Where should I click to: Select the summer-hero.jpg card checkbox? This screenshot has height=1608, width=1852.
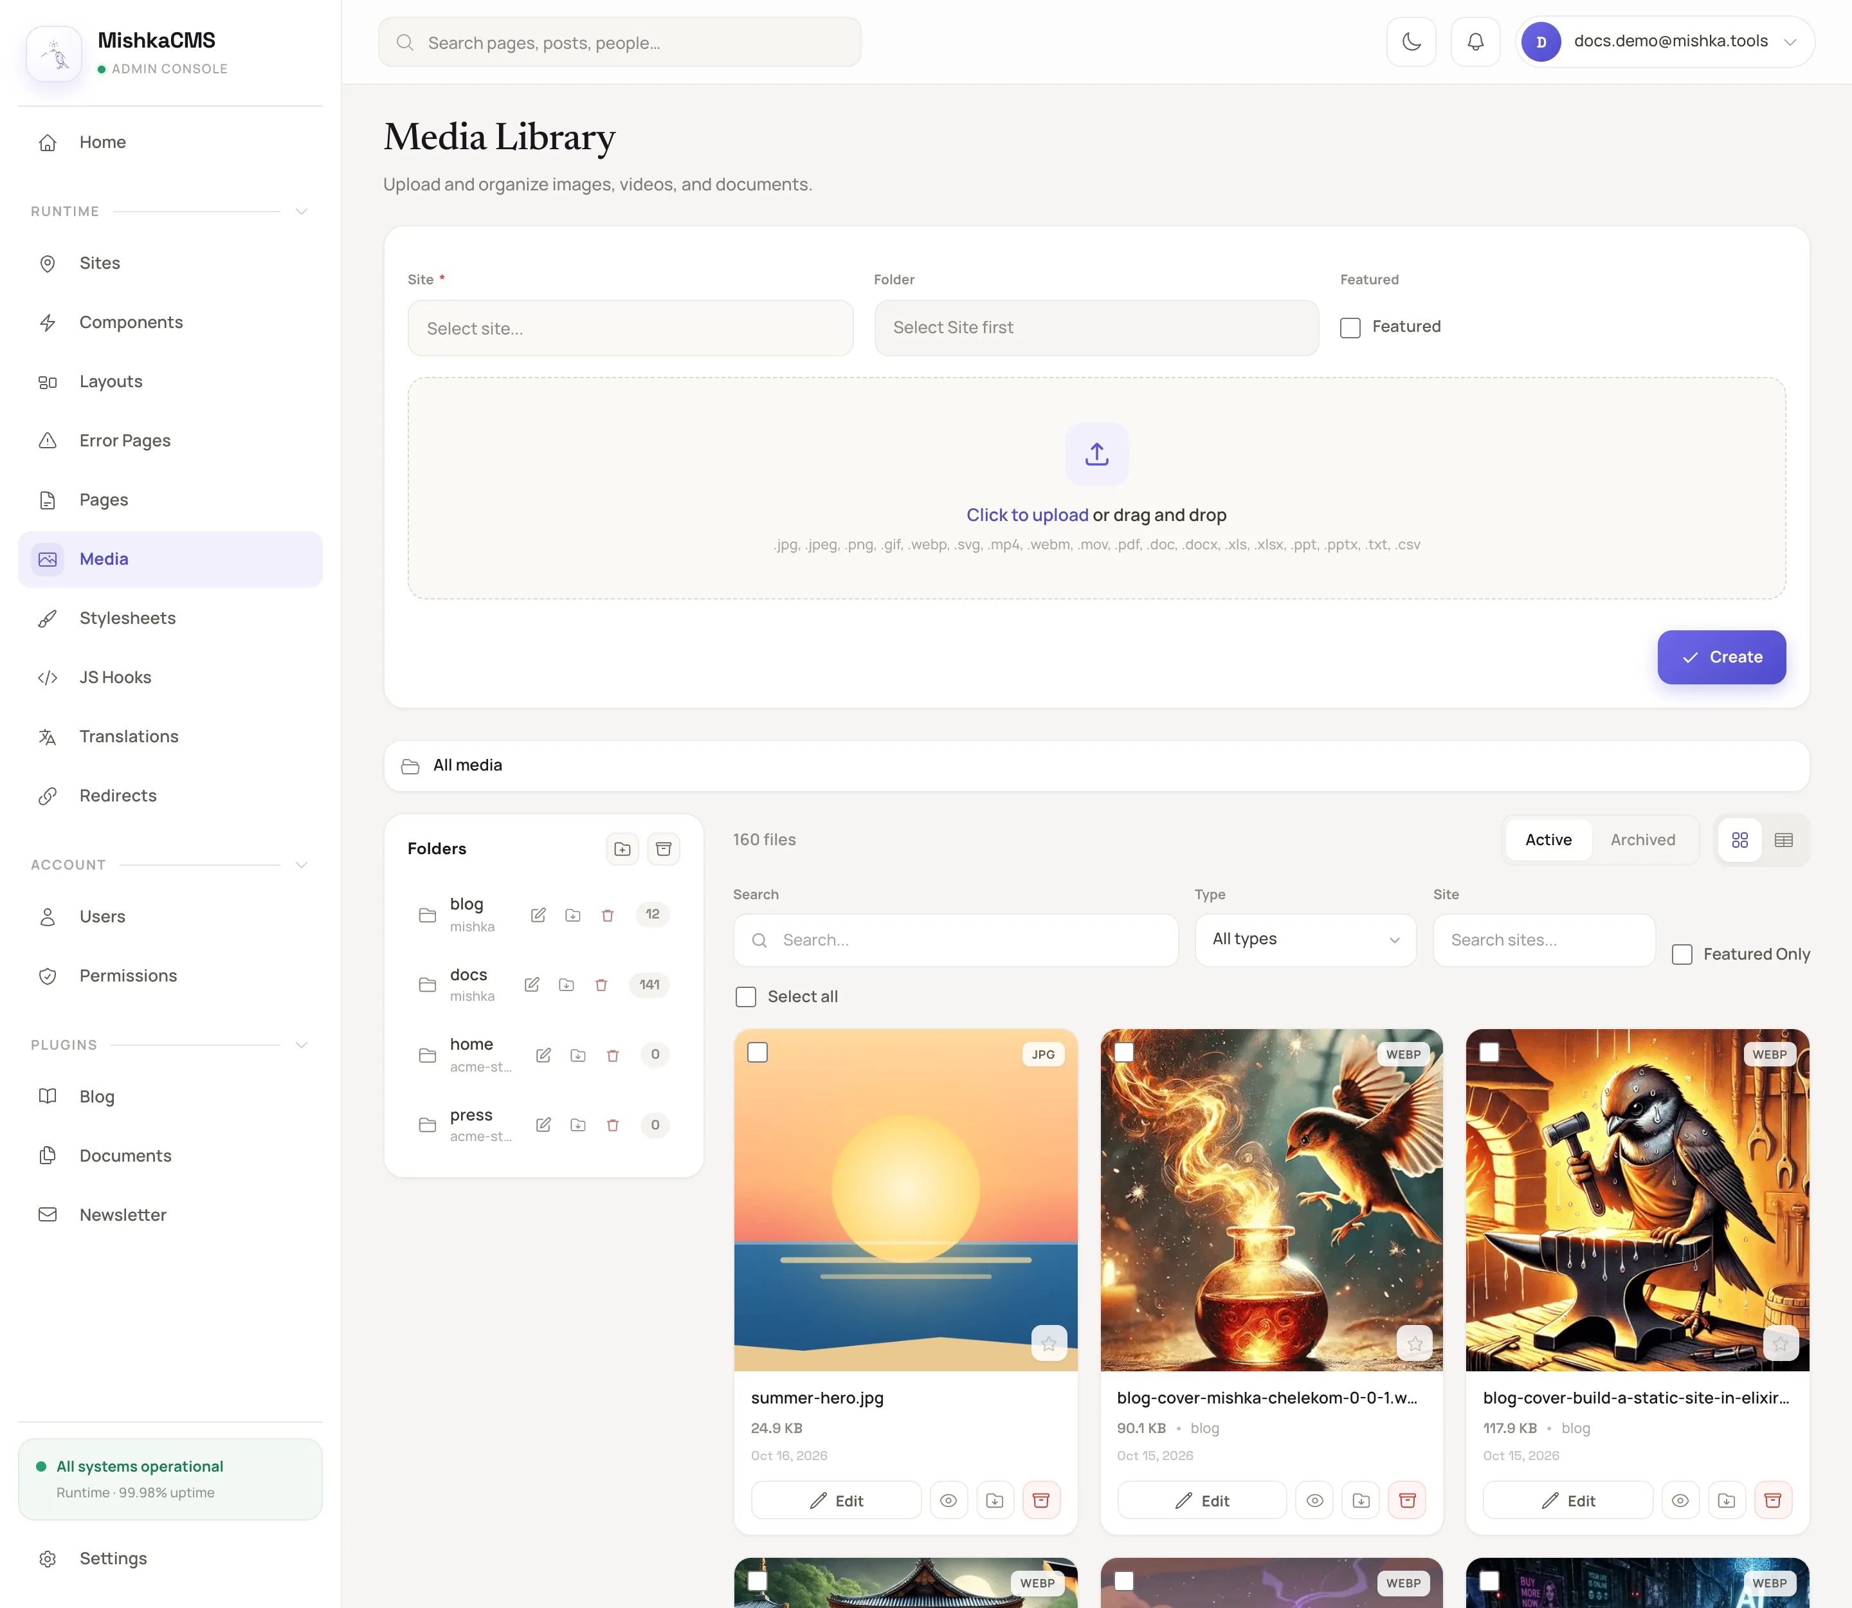tap(758, 1052)
